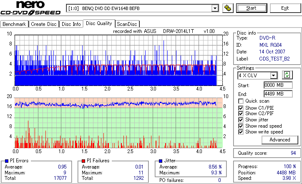
Task: Open the Advanced settings button
Action: point(280,140)
